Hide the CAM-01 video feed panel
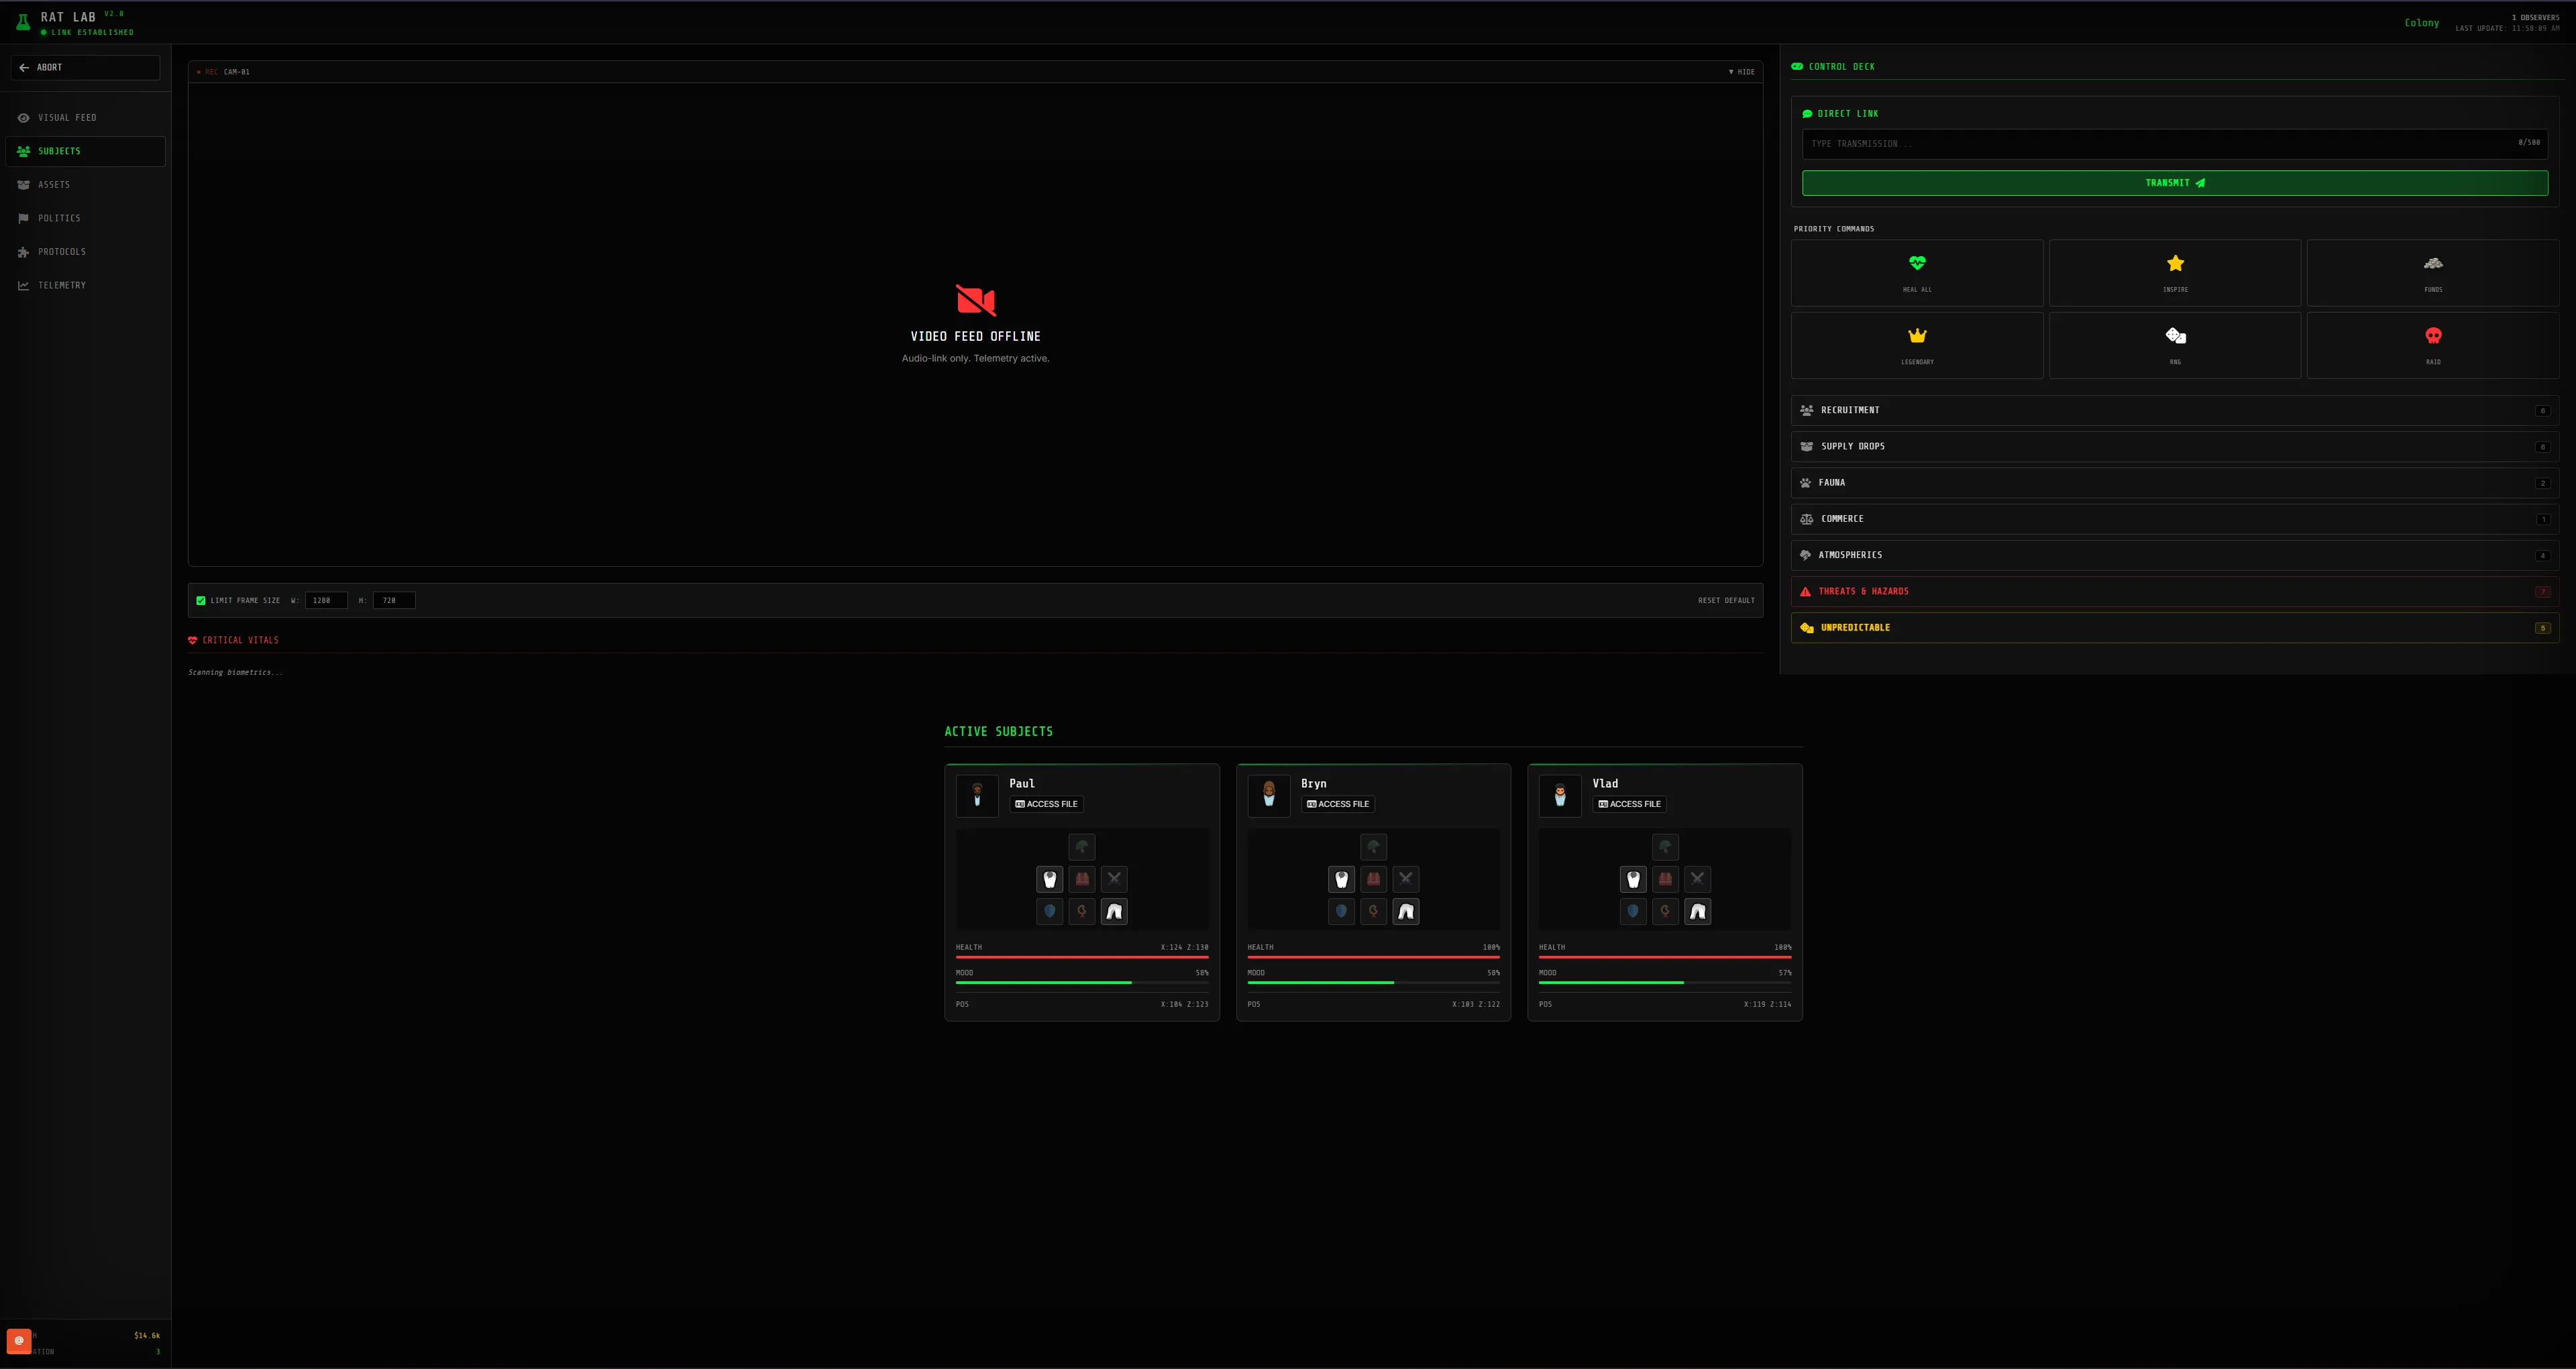The height and width of the screenshot is (1369, 2576). 1741,72
